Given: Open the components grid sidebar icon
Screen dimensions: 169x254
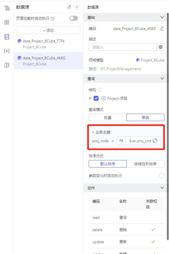Looking at the screenshot, I should (7, 22).
